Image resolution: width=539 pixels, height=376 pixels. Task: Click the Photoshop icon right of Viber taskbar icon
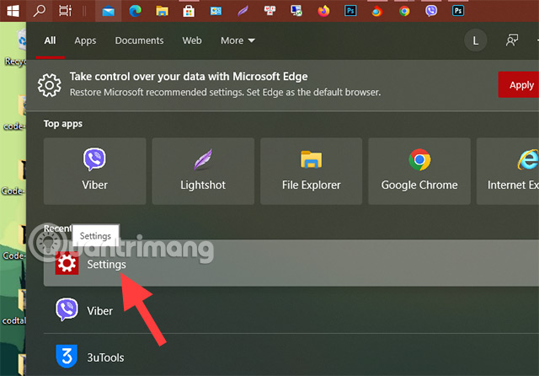pos(458,11)
